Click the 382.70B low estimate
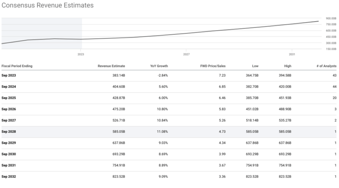339x188 pixels. pyautogui.click(x=252, y=87)
